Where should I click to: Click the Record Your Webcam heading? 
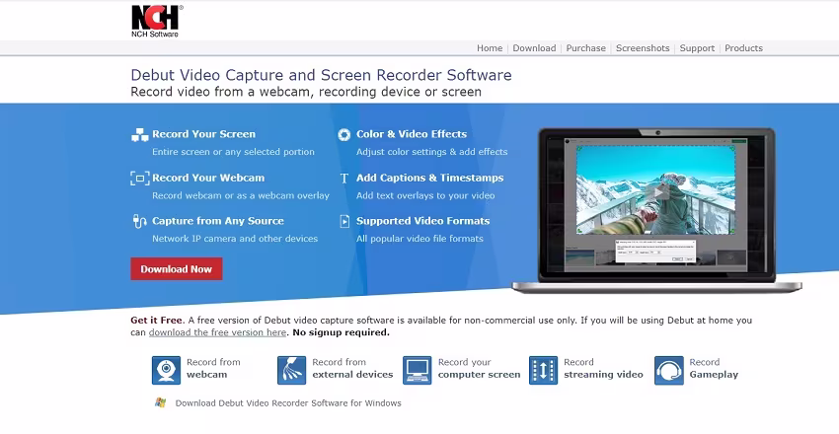pyautogui.click(x=208, y=178)
